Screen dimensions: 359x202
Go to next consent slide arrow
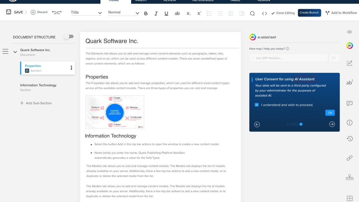(x=332, y=124)
